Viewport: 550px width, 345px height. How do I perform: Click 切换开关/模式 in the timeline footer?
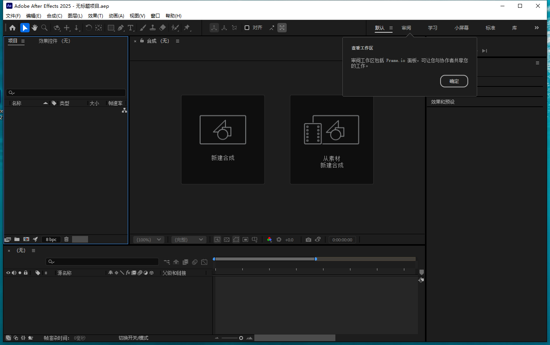[x=133, y=338]
